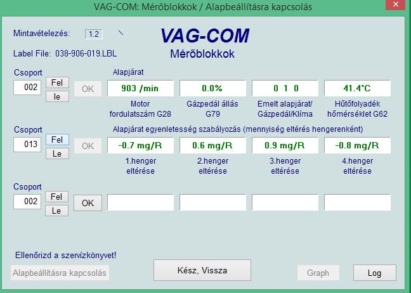Click Alapbeállításra kapcsolás button
Image resolution: width=411 pixels, height=293 pixels.
coord(60,273)
